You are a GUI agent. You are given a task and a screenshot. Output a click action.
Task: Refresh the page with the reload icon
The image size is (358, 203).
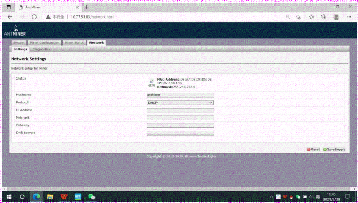(x=34, y=17)
